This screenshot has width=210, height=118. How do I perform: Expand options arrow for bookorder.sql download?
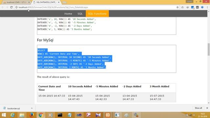[32, 108]
